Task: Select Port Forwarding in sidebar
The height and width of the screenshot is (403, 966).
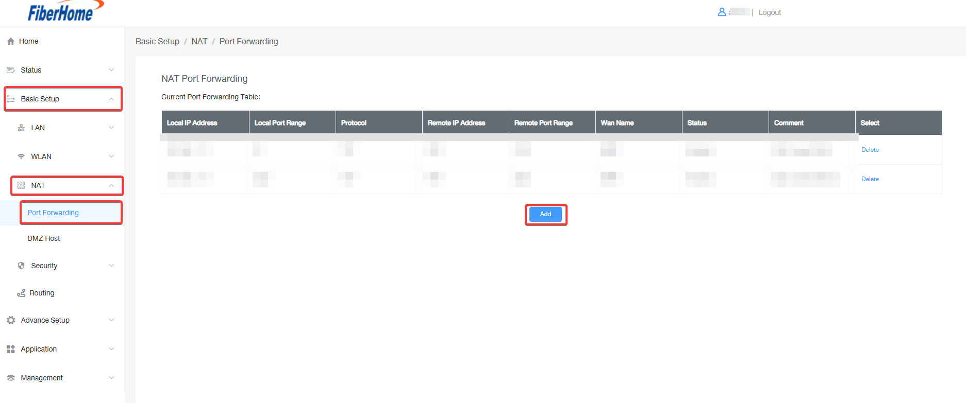Action: click(53, 213)
